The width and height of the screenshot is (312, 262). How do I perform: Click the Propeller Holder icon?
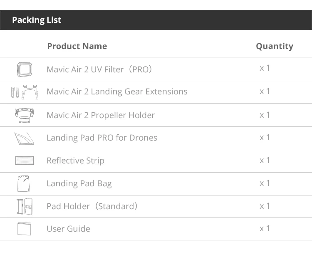click(24, 115)
